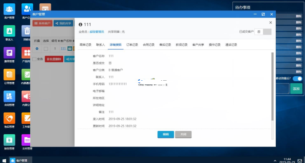Open the 订单记录 tab
305x163 pixels.
tap(132, 45)
